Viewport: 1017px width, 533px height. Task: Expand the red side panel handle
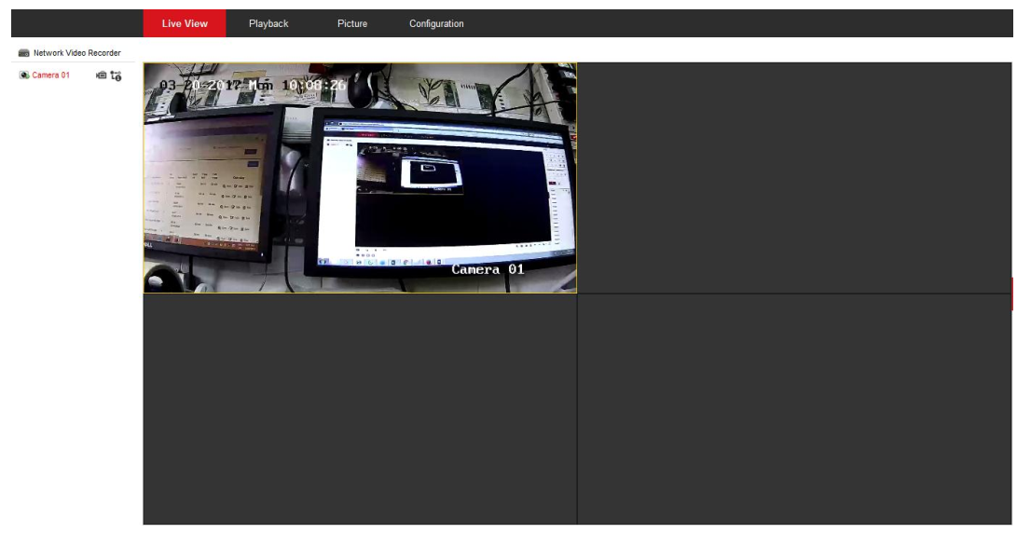point(1012,294)
